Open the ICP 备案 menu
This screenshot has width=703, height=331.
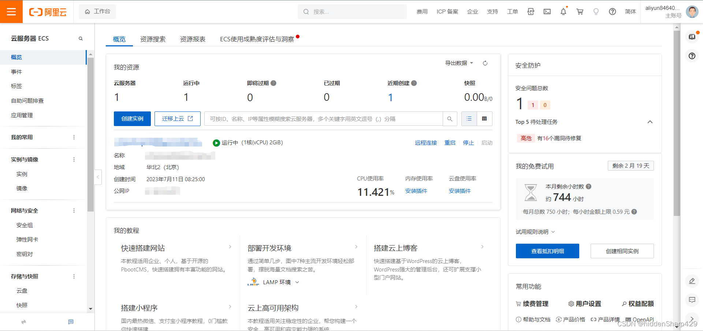pyautogui.click(x=447, y=12)
